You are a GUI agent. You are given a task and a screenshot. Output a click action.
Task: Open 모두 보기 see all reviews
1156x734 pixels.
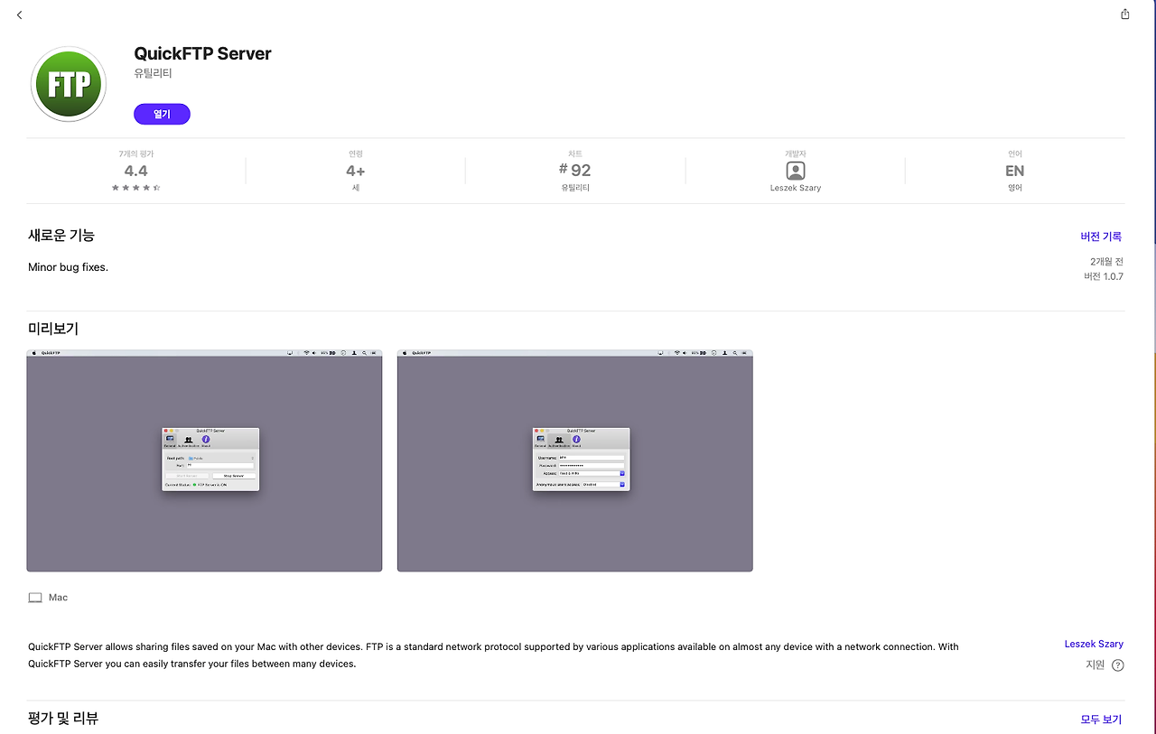(1101, 720)
